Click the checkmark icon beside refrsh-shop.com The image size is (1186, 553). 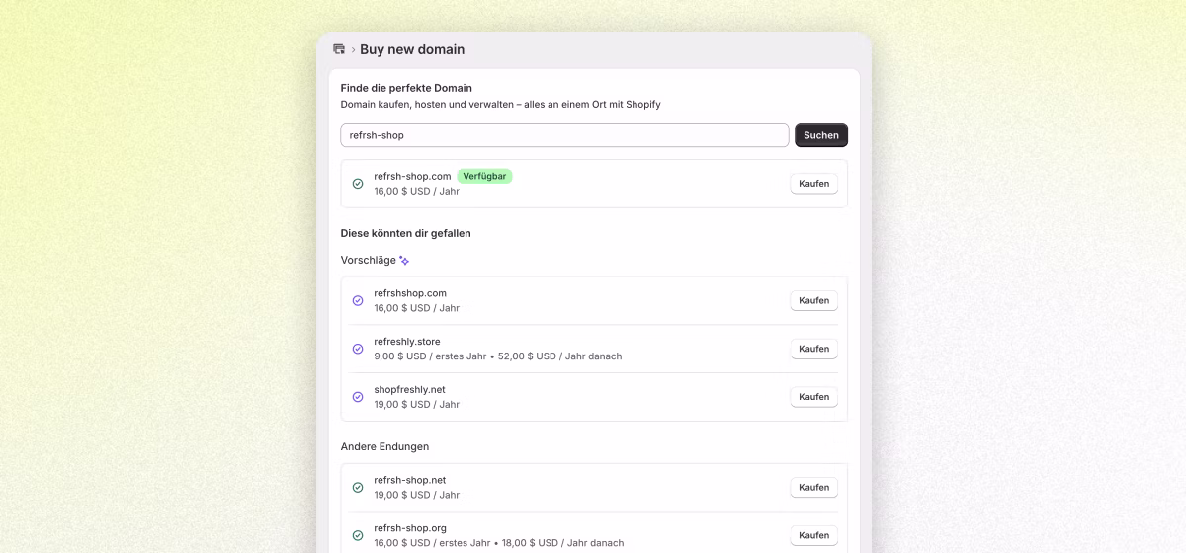point(358,184)
